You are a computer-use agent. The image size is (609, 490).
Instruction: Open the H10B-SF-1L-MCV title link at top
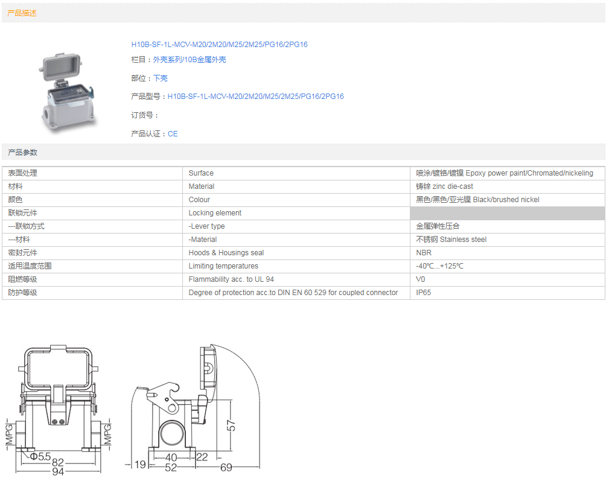219,45
